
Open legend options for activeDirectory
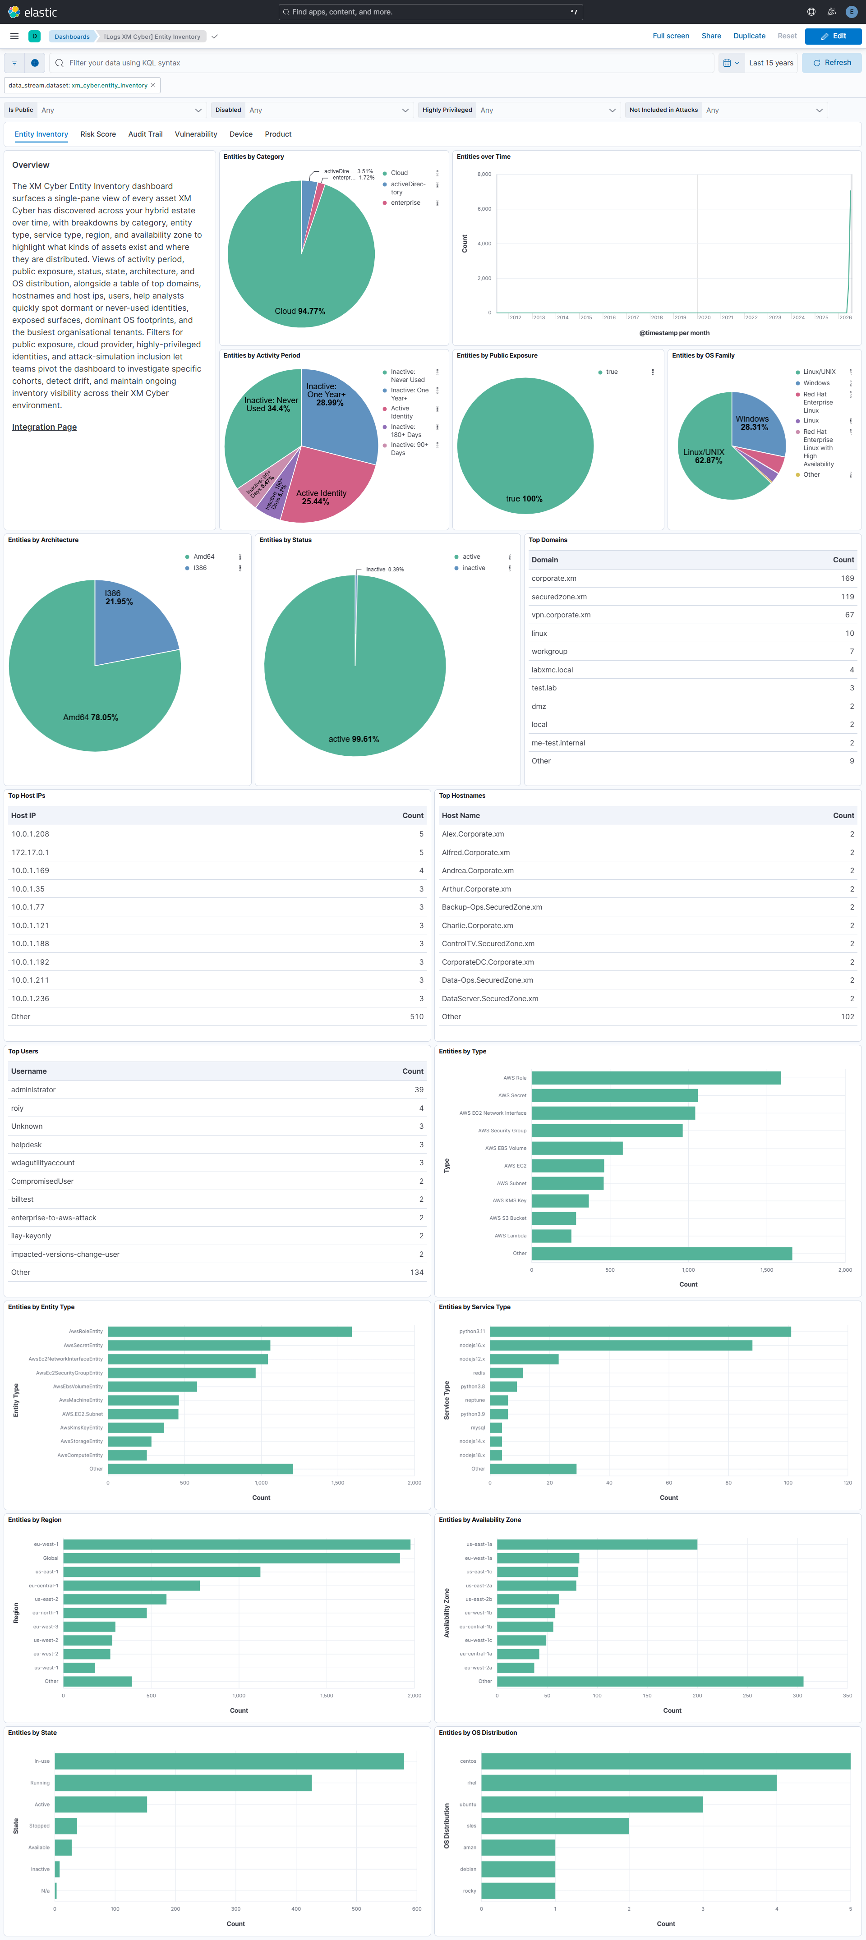(x=437, y=184)
